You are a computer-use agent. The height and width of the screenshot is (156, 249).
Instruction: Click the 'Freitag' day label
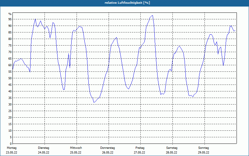coord(140,148)
